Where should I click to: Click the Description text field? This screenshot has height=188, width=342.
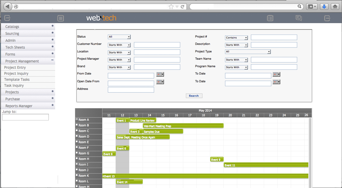(274, 45)
